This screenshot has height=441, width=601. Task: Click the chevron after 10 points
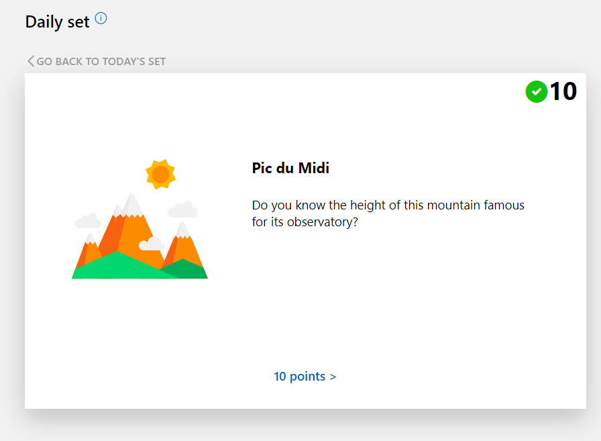click(333, 377)
